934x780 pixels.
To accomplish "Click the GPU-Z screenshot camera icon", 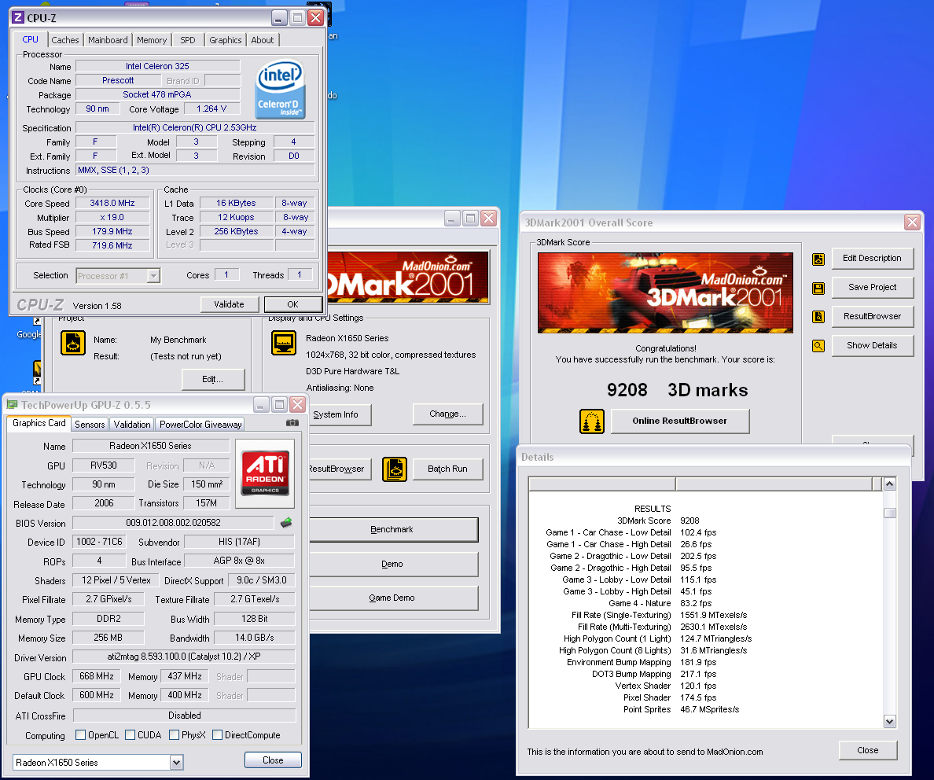I will [x=292, y=422].
